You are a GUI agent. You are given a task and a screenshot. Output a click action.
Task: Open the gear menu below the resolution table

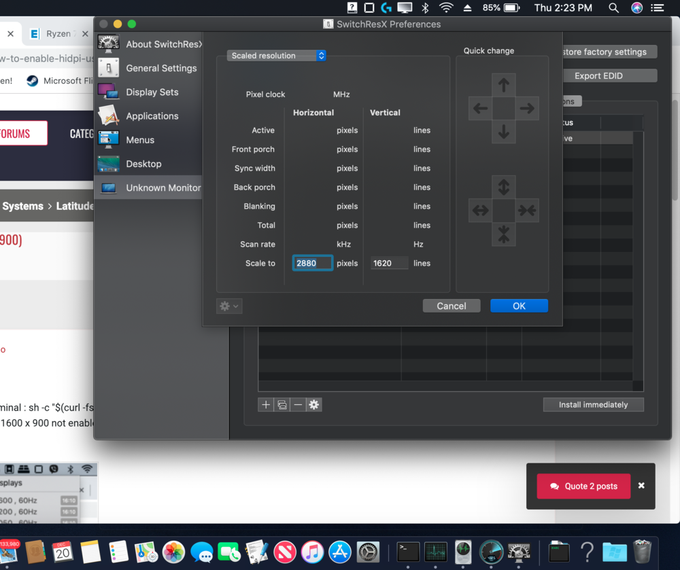pyautogui.click(x=313, y=405)
